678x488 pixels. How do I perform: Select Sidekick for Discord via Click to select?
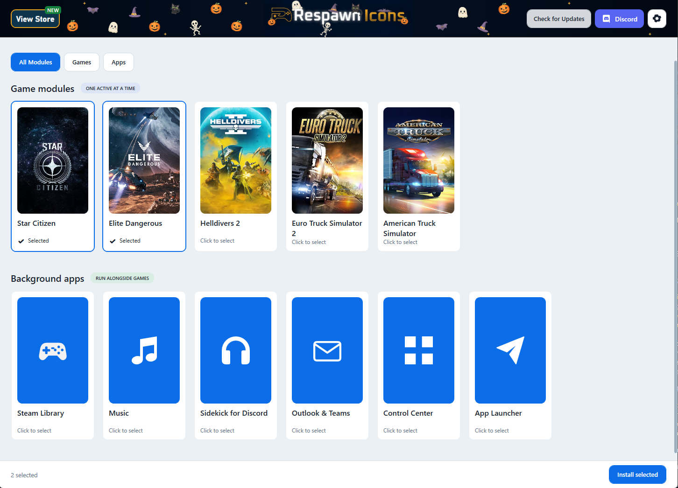(x=217, y=431)
